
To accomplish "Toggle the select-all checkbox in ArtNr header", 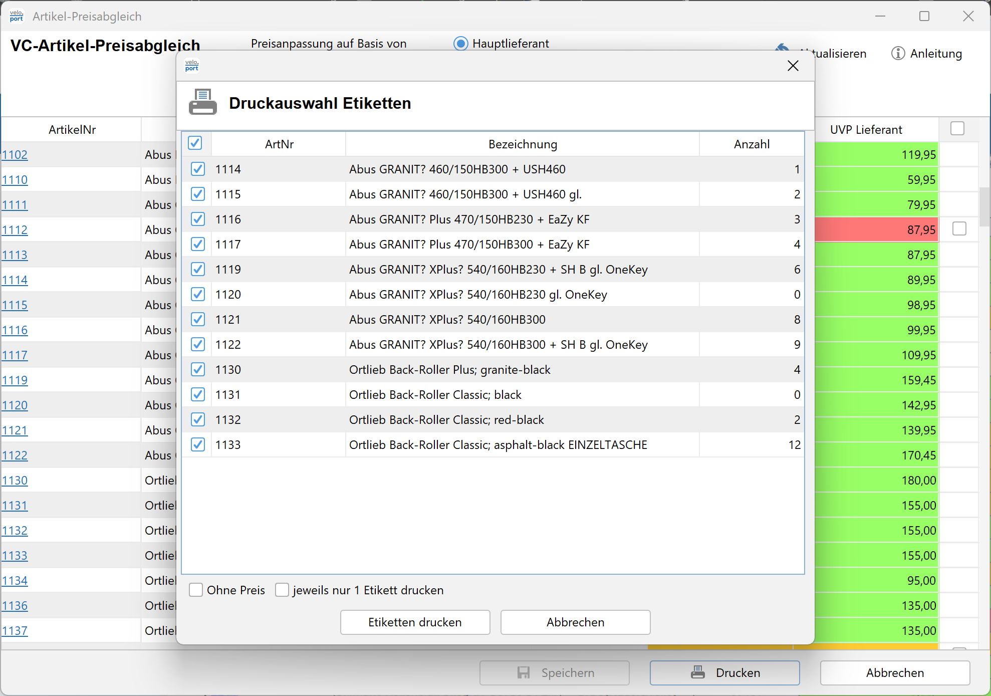I will pos(195,143).
